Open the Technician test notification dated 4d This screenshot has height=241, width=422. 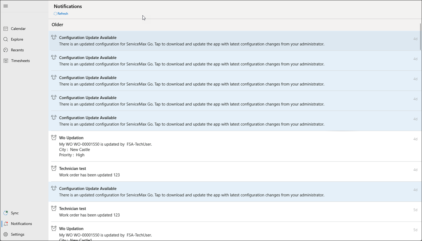pos(235,172)
